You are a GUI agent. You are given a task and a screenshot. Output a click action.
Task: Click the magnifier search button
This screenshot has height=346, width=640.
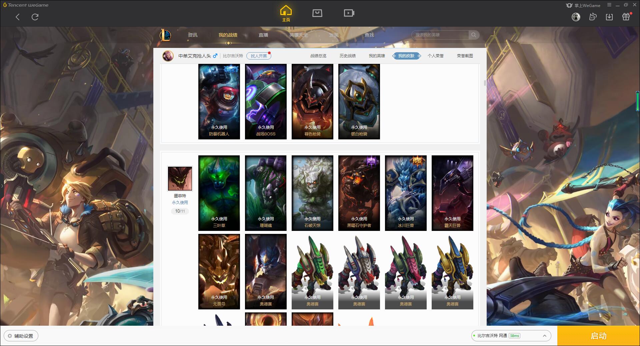click(x=474, y=35)
